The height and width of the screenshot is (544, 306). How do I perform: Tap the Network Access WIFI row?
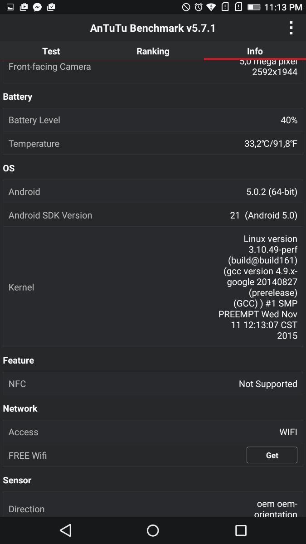[153, 432]
